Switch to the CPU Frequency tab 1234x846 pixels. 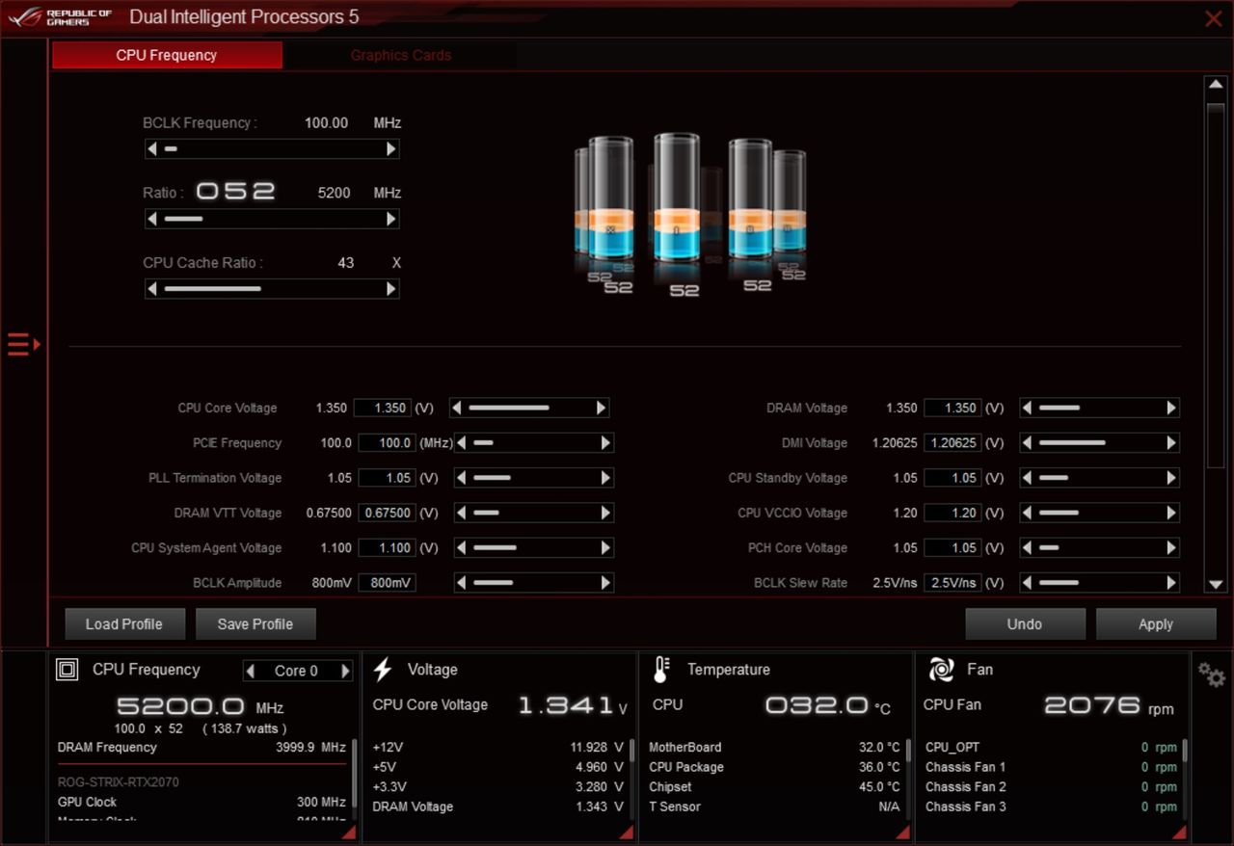coord(167,55)
